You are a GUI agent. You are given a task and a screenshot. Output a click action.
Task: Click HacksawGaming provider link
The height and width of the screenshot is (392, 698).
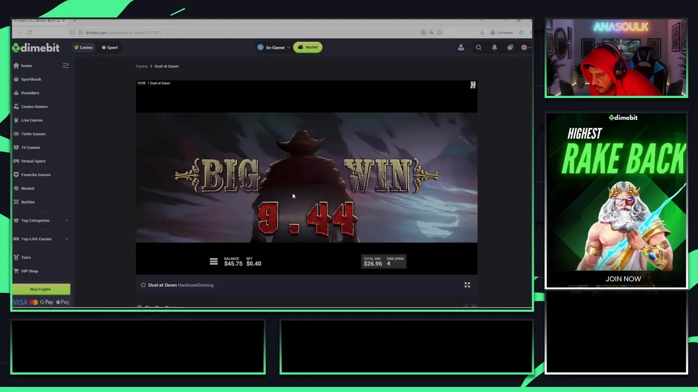196,285
